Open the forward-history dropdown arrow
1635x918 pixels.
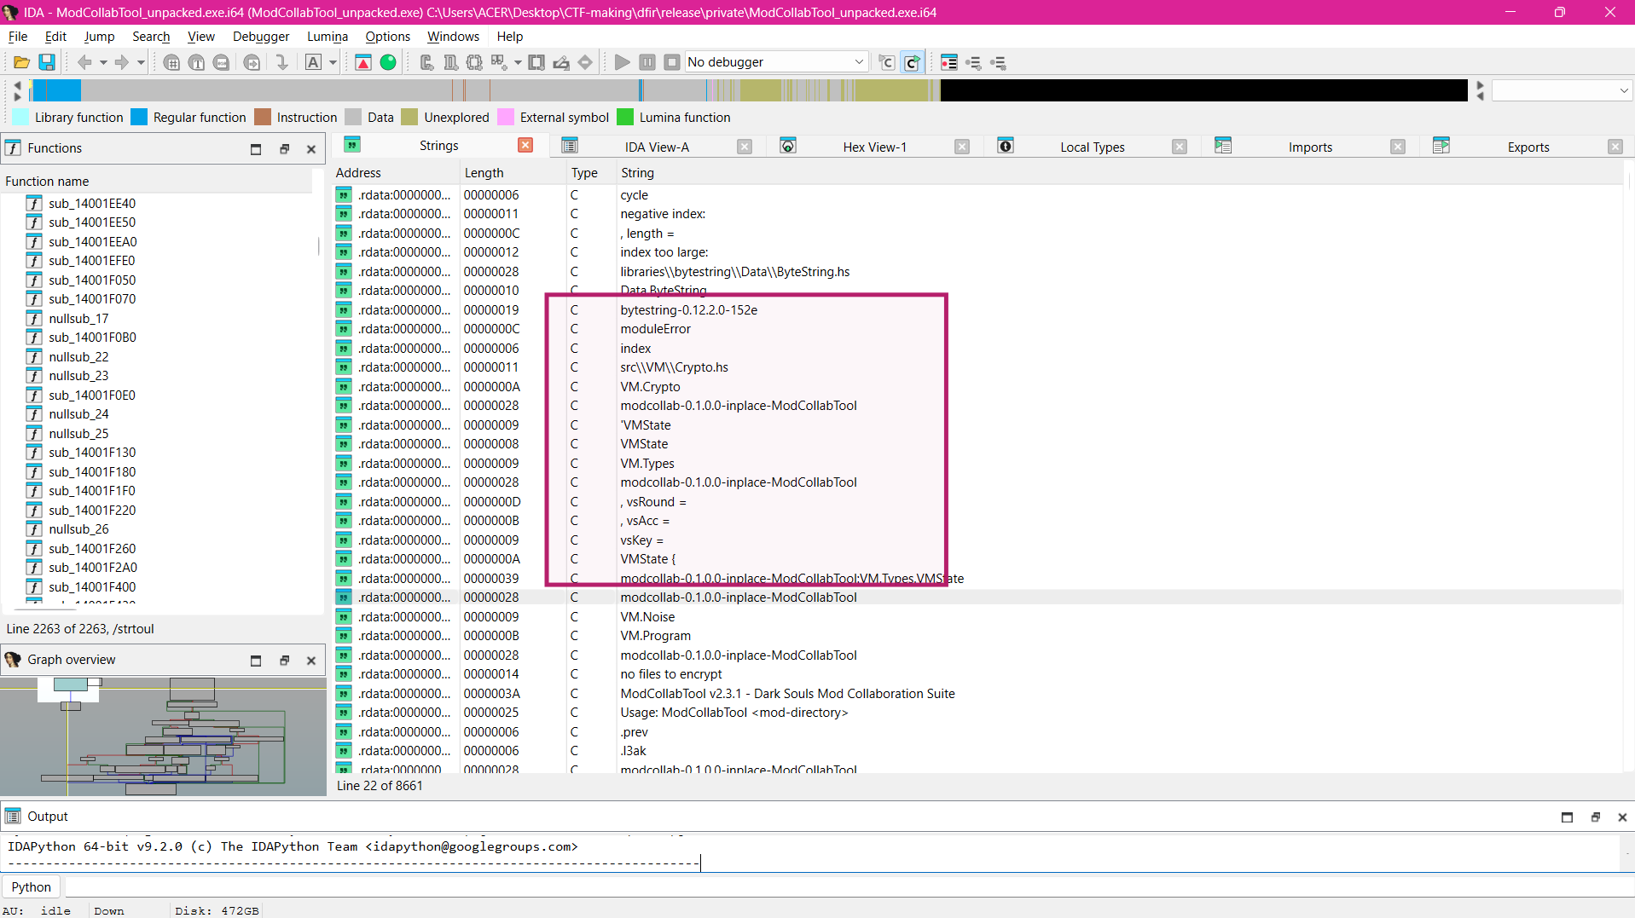click(x=141, y=62)
